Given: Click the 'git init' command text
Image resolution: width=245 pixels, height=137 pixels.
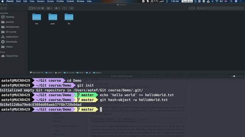Looking at the screenshot, I should coord(85,85).
